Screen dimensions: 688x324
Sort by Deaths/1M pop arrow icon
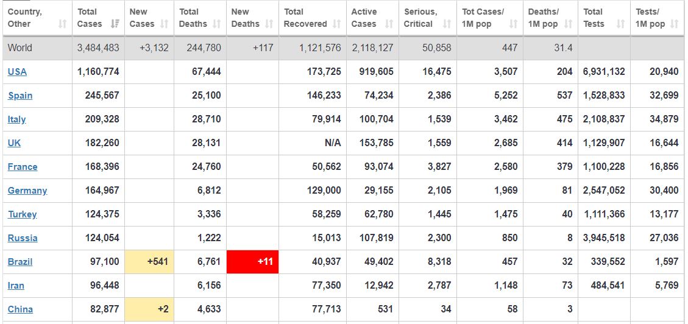pyautogui.click(x=568, y=24)
